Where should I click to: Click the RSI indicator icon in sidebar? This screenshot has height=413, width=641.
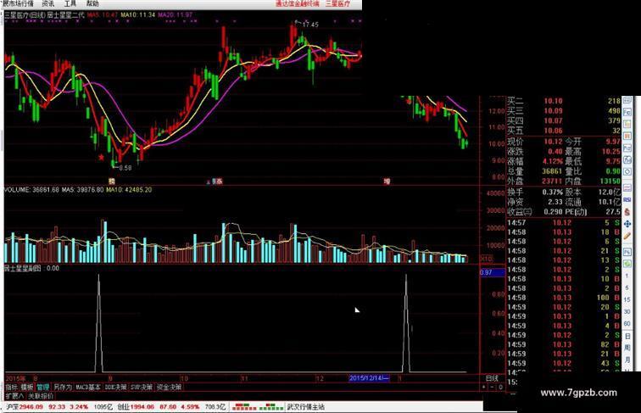[x=627, y=200]
